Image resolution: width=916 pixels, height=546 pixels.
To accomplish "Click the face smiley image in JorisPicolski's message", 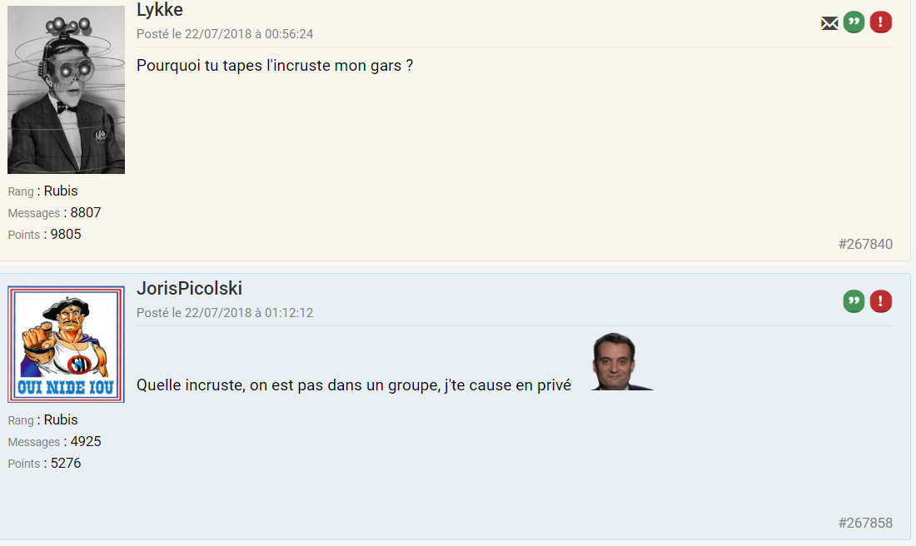I will pos(622,362).
